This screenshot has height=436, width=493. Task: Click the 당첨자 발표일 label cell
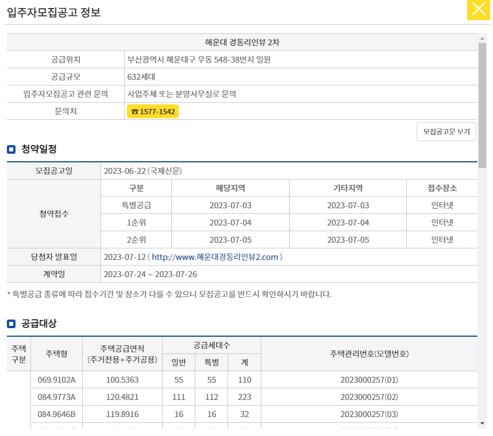tap(55, 257)
